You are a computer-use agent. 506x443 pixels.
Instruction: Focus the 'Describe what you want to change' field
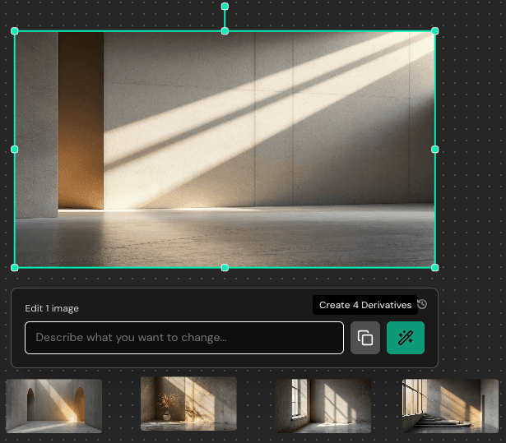point(183,338)
